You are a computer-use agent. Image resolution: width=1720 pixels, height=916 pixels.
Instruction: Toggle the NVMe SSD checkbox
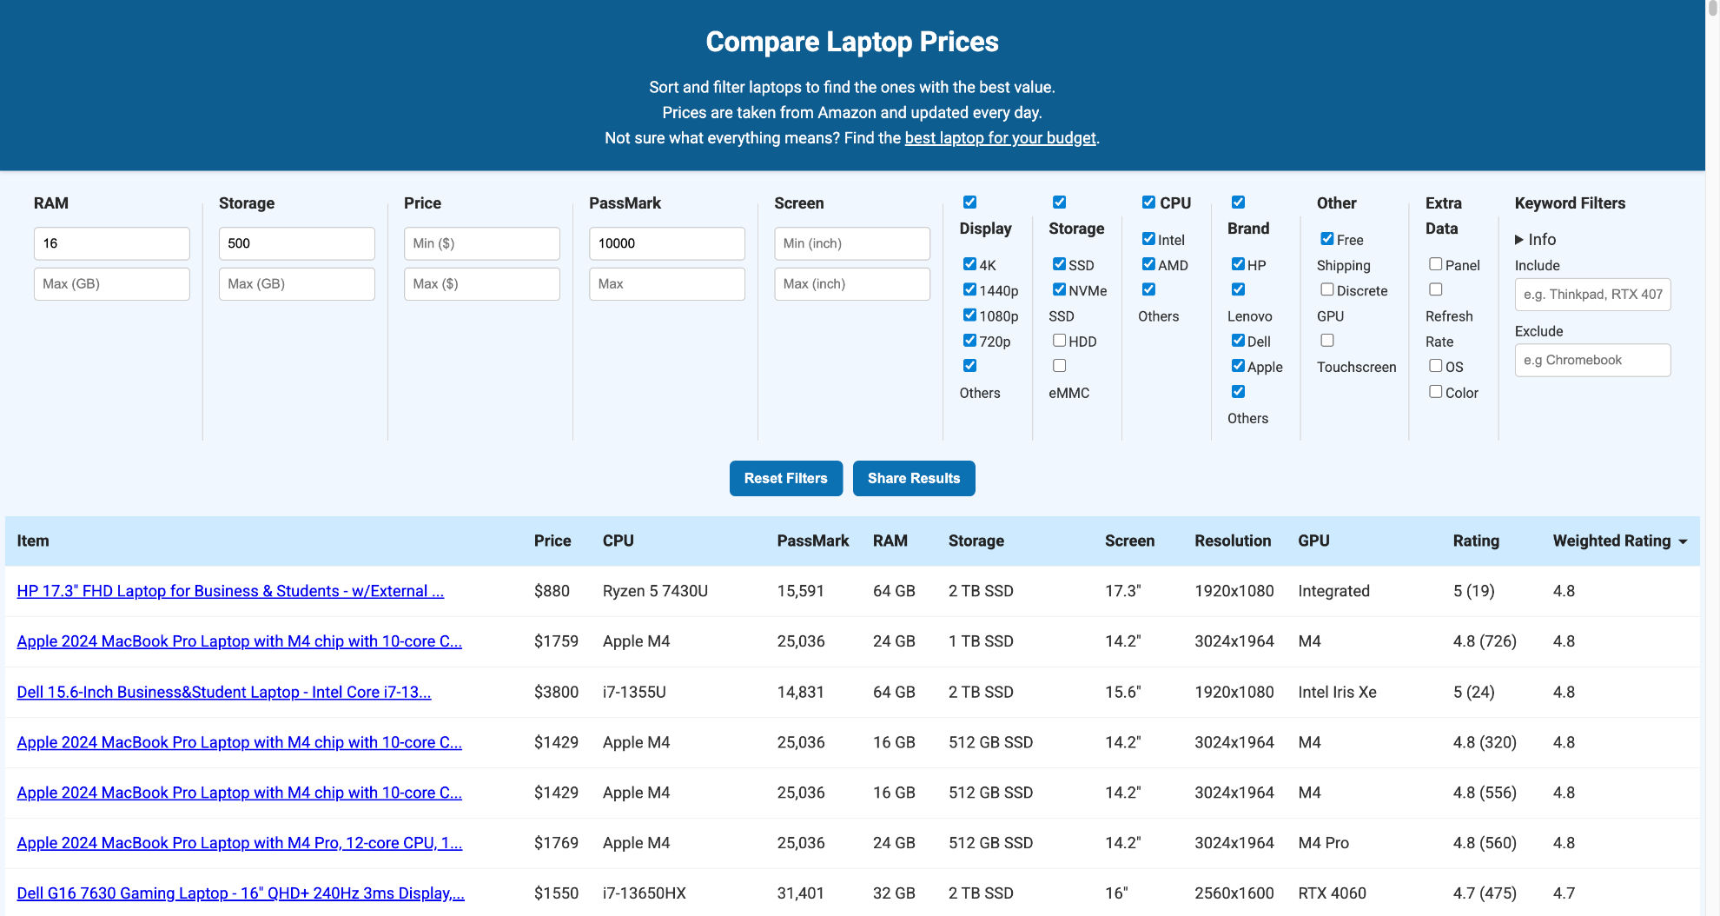1059,289
